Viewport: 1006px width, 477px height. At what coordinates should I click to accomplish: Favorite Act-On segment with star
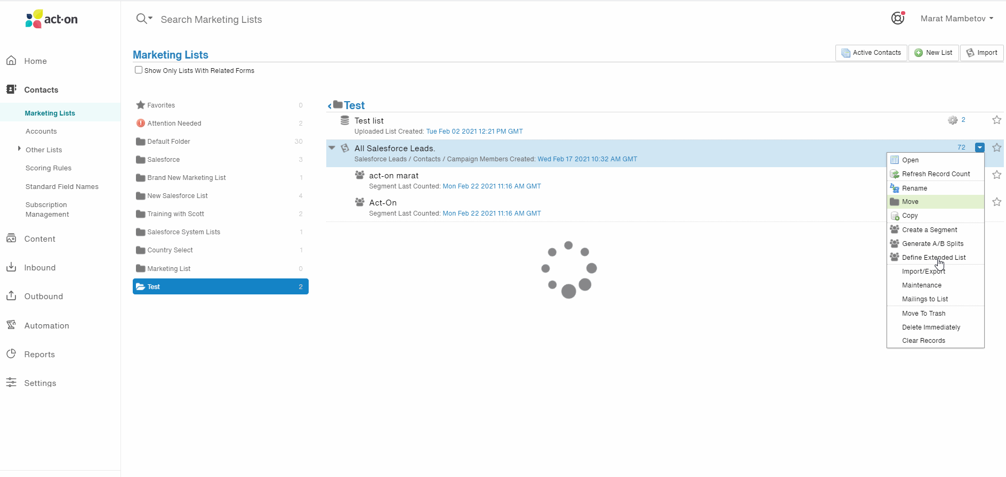click(x=996, y=202)
